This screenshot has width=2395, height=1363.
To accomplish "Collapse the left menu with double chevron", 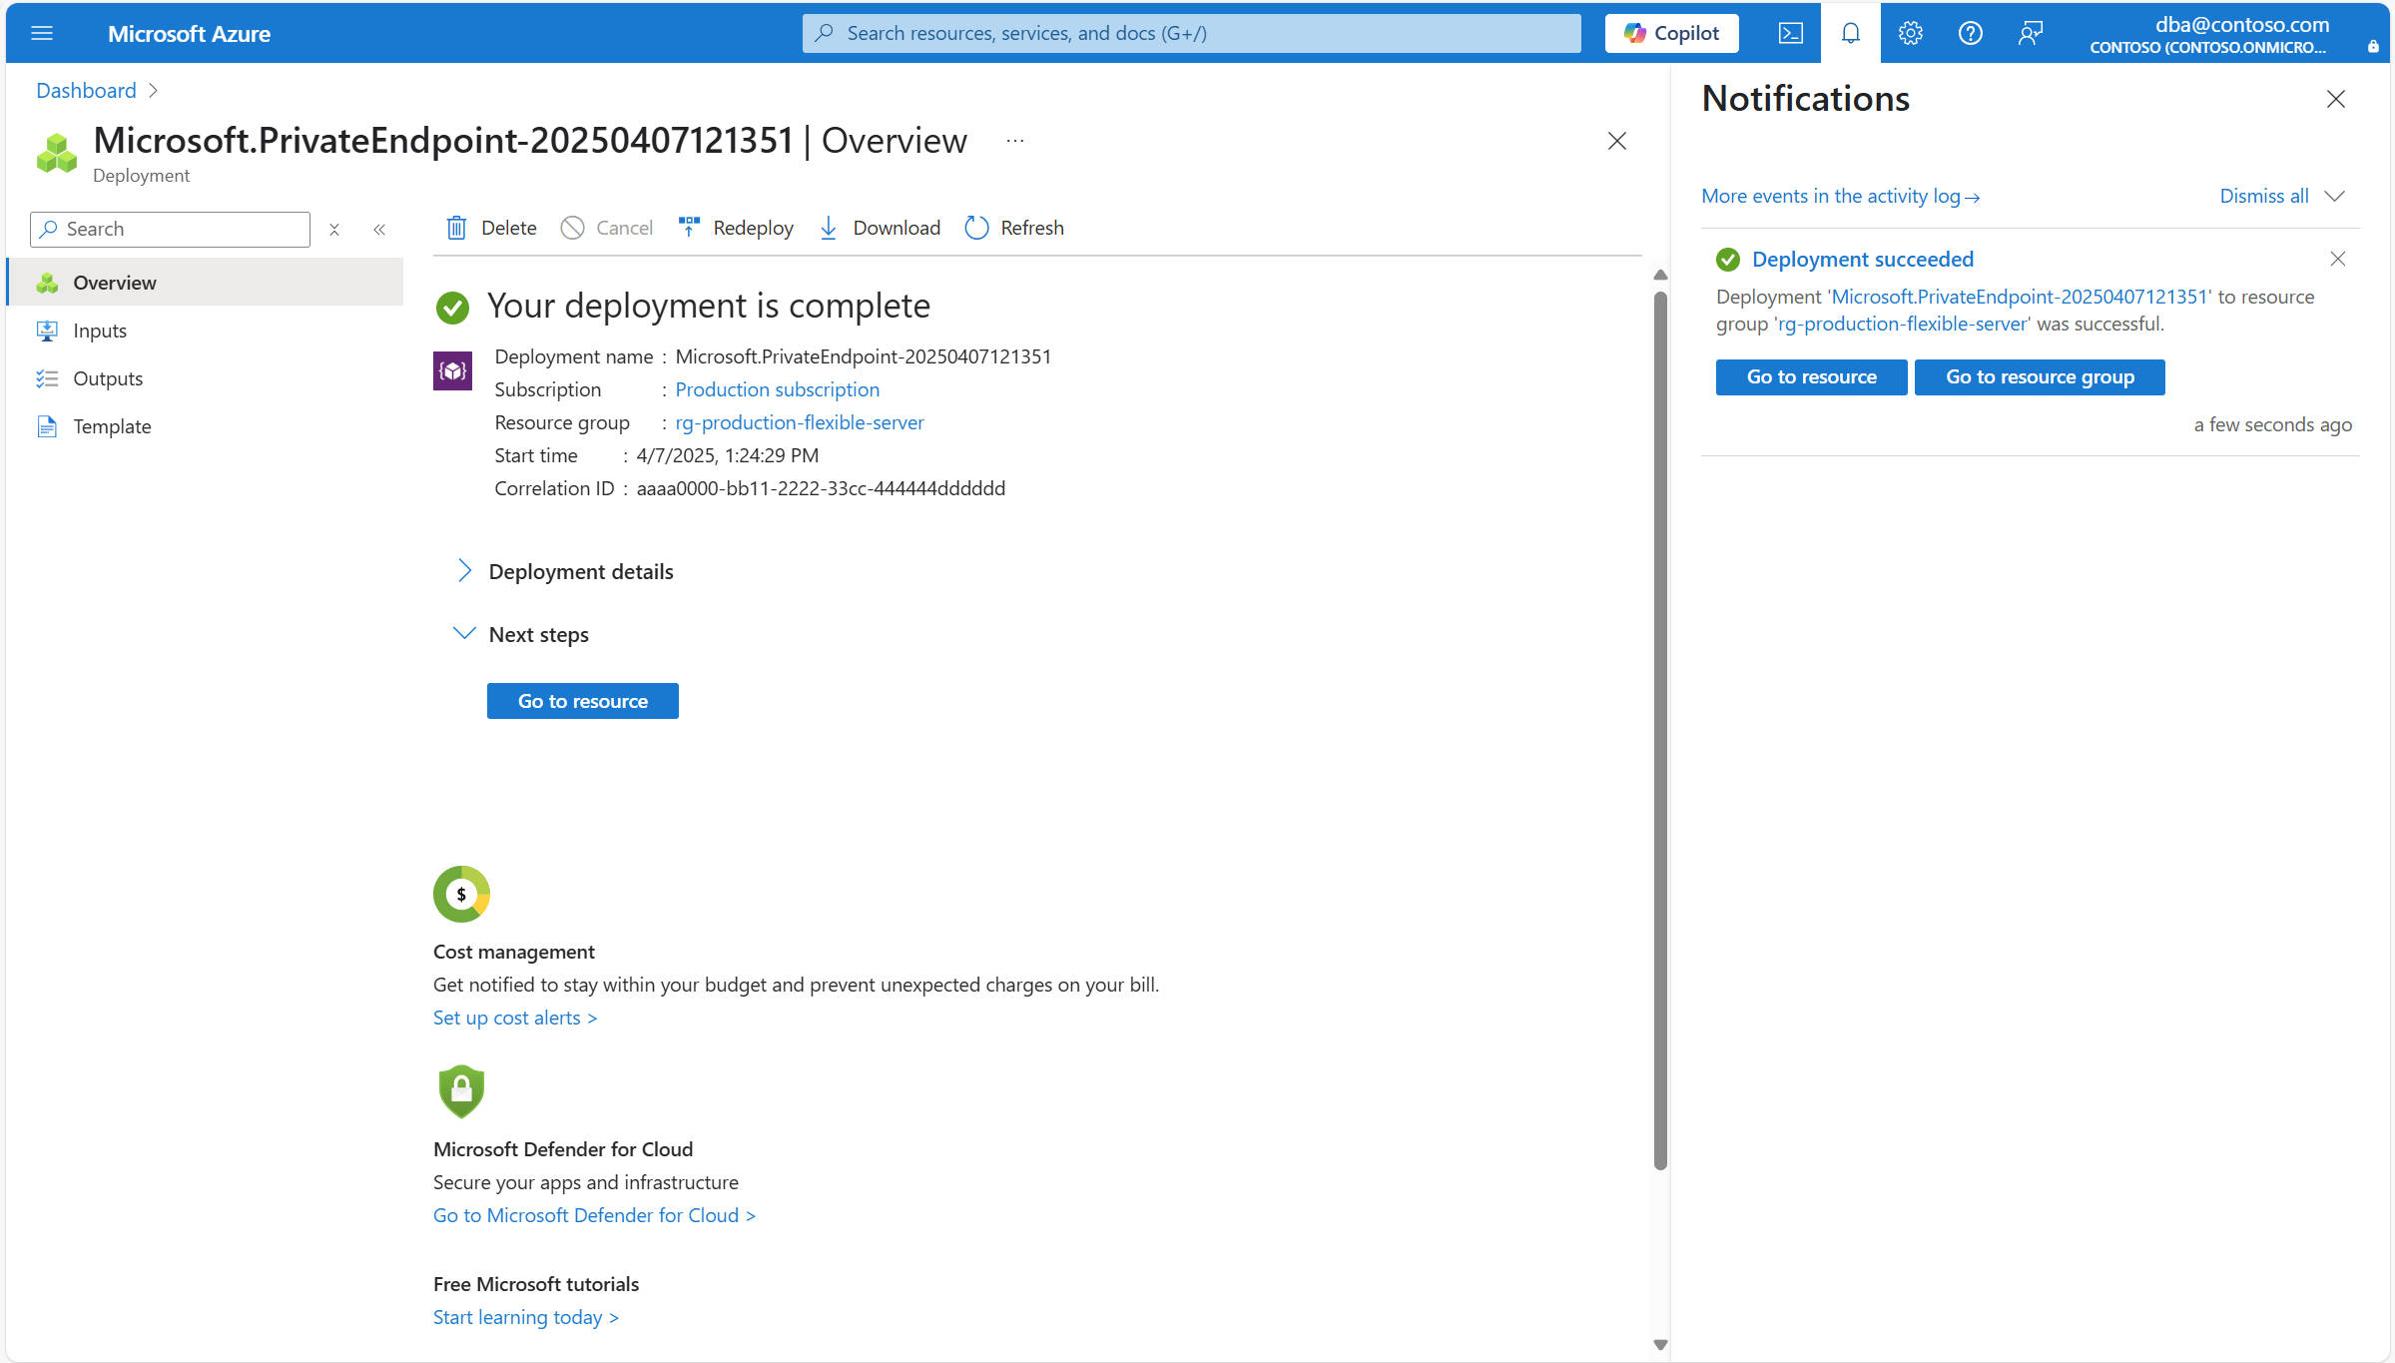I will coord(379,230).
